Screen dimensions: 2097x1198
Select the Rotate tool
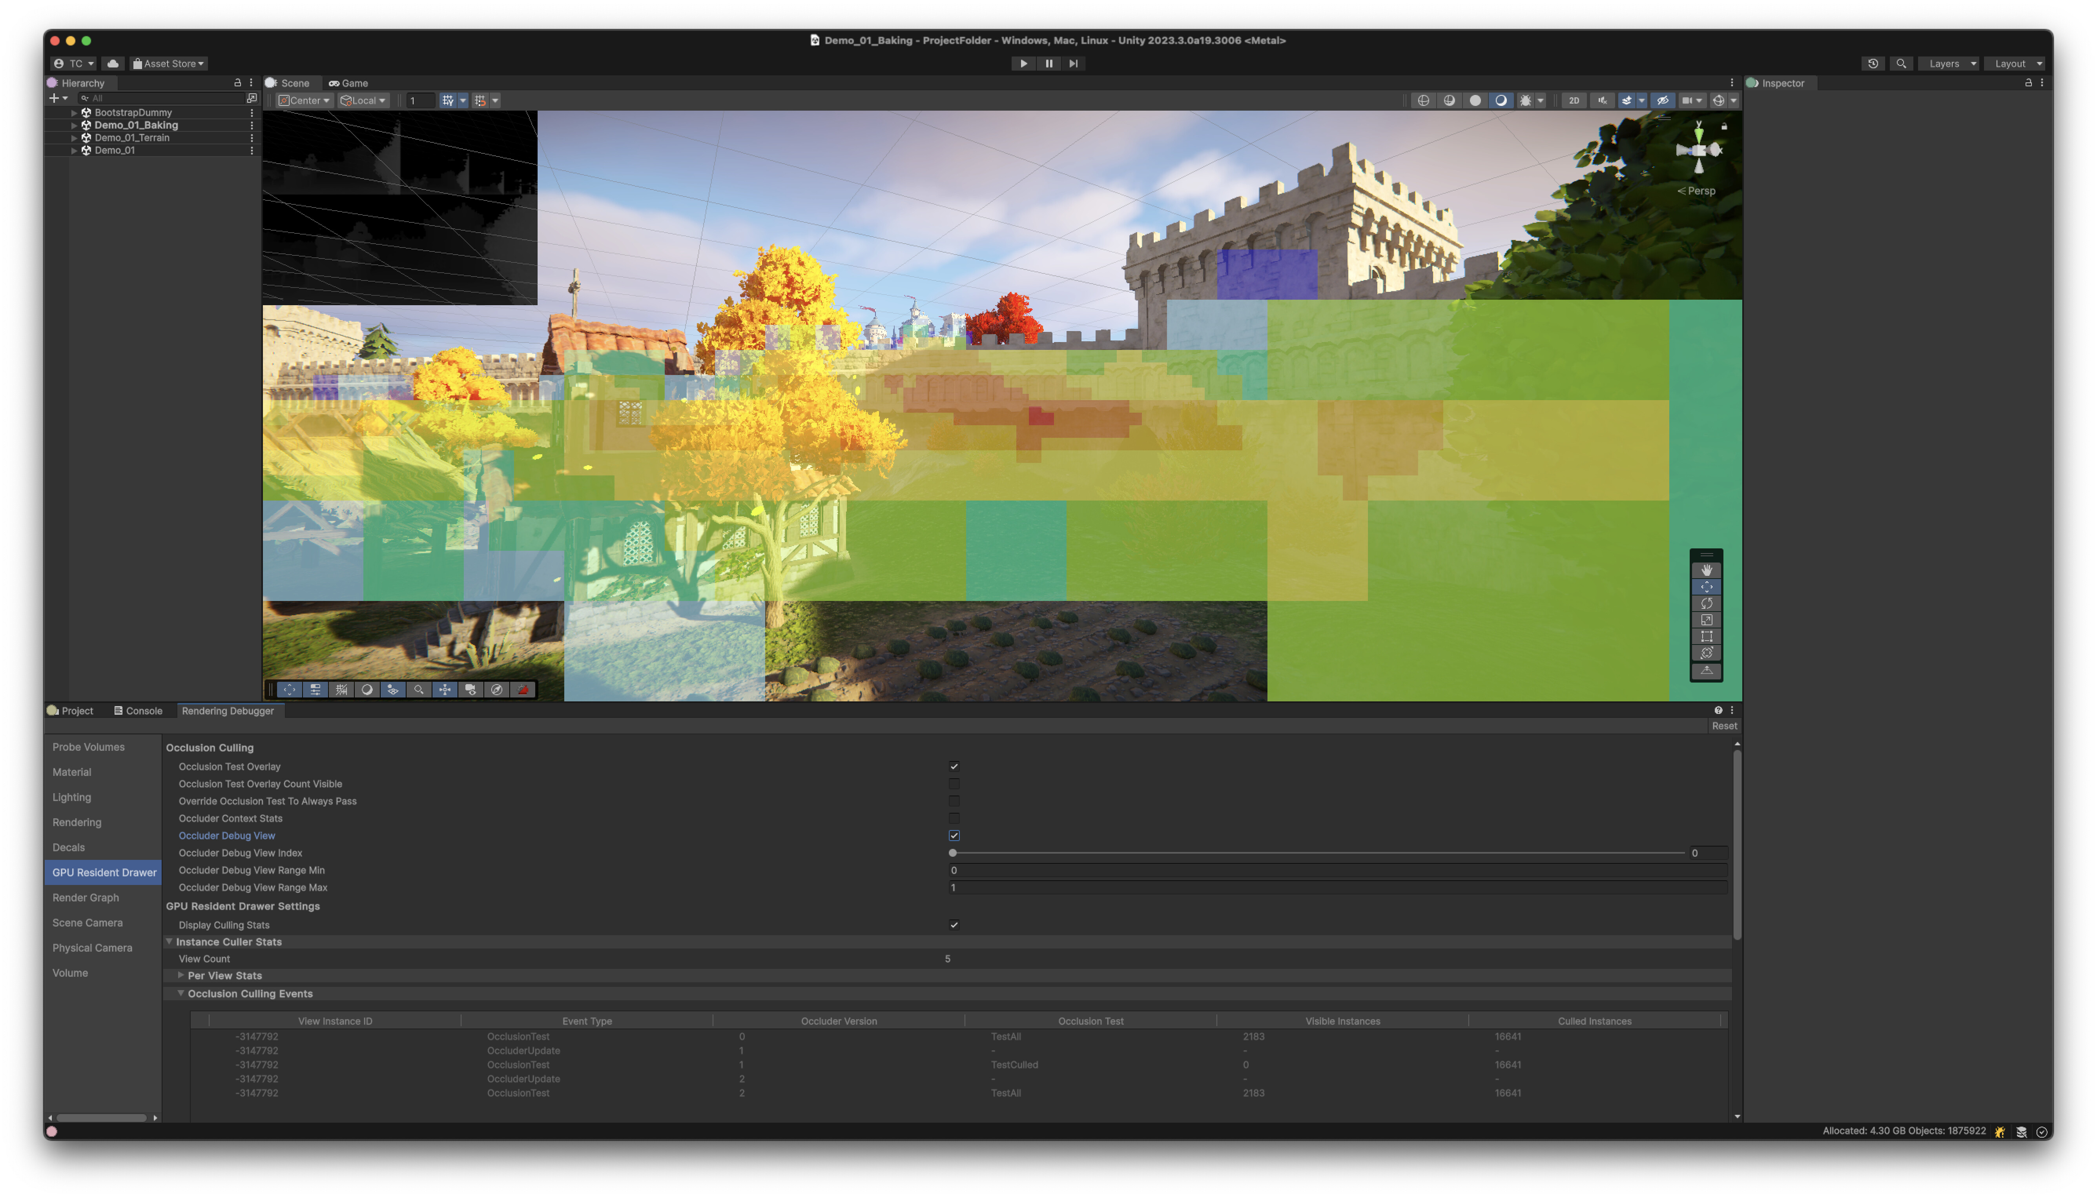(1706, 603)
